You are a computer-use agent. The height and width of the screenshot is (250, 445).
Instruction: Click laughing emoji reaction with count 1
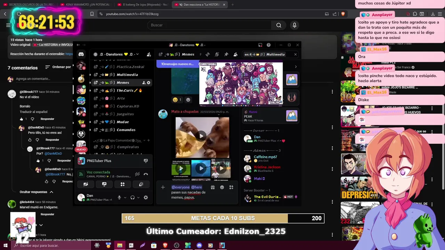point(177,100)
